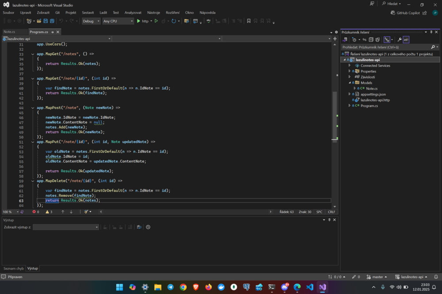Image resolution: width=442 pixels, height=294 pixels.
Task: Toggle the preview selected items button
Action: (x=406, y=40)
